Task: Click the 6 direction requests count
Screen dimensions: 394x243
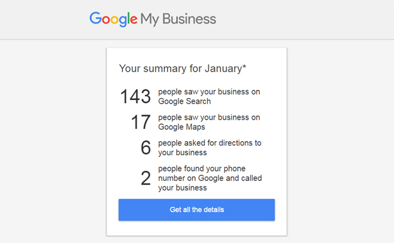Action: point(146,147)
